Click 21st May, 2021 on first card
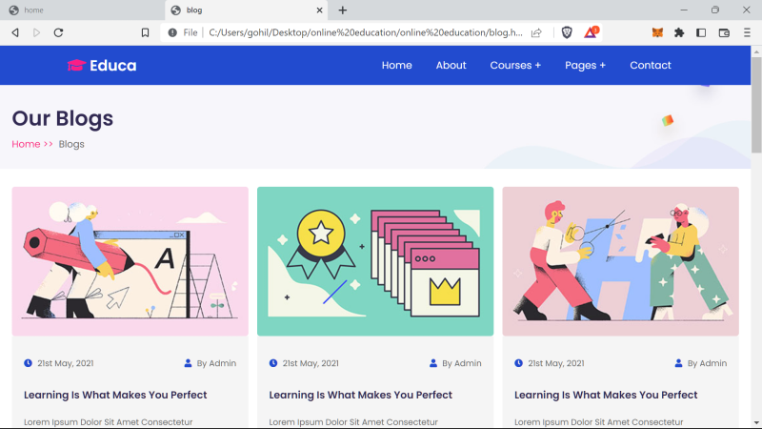The image size is (762, 429). (x=66, y=363)
